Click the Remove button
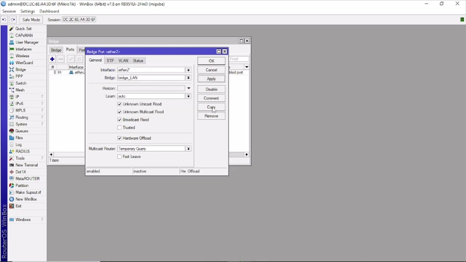The height and width of the screenshot is (262, 466). click(x=212, y=116)
